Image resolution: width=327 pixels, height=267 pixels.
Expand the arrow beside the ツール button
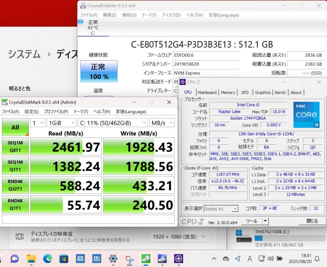pos(265,221)
